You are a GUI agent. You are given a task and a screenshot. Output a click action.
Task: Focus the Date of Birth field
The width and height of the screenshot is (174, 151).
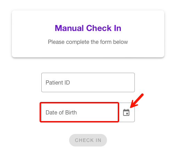click(x=88, y=112)
